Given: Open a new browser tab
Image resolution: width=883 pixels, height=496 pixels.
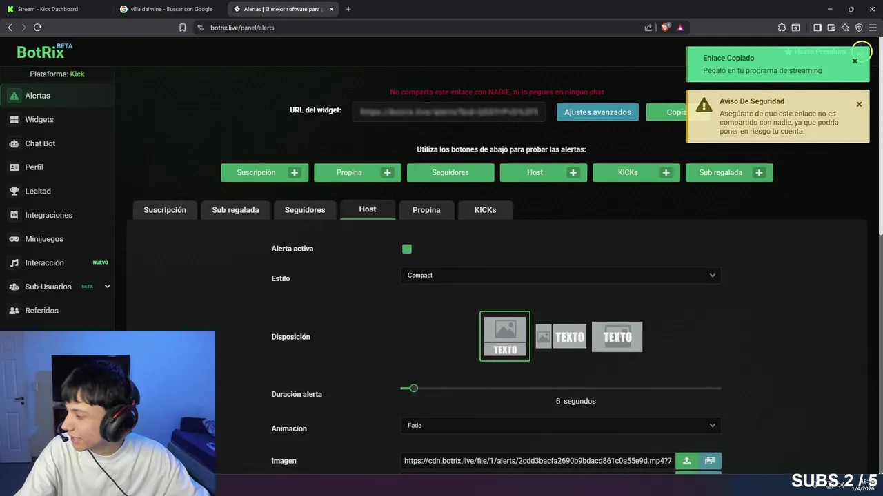Looking at the screenshot, I should [348, 9].
